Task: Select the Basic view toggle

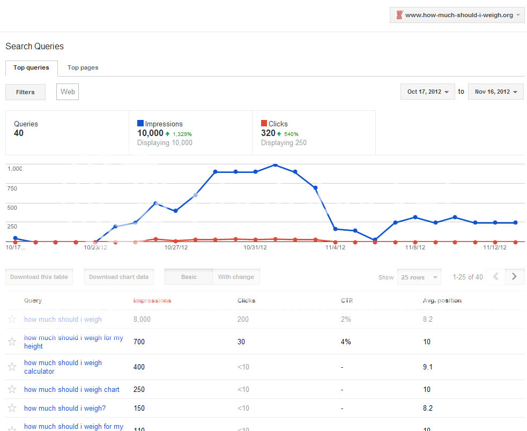Action: tap(189, 277)
